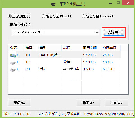The image size is (135, 118).
Task: Select the C: partition label
Action: 19,55
